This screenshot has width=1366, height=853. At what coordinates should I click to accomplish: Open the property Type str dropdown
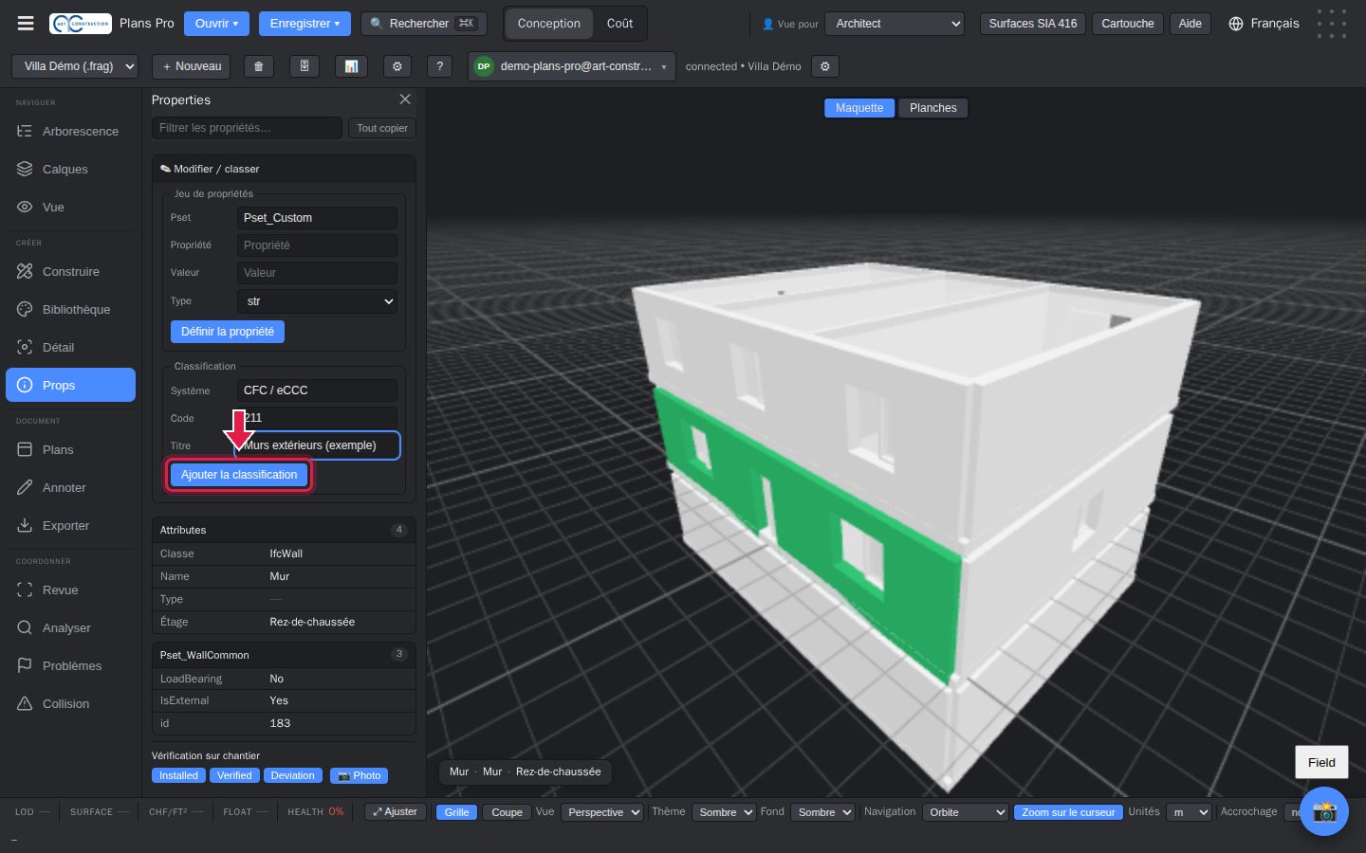click(x=317, y=301)
